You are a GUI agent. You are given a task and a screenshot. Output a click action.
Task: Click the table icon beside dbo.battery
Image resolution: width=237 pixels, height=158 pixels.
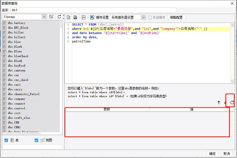coord(5,23)
